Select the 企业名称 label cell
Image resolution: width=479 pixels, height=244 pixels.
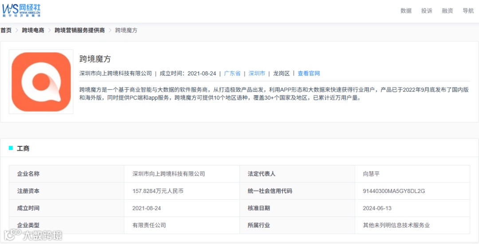click(x=67, y=174)
